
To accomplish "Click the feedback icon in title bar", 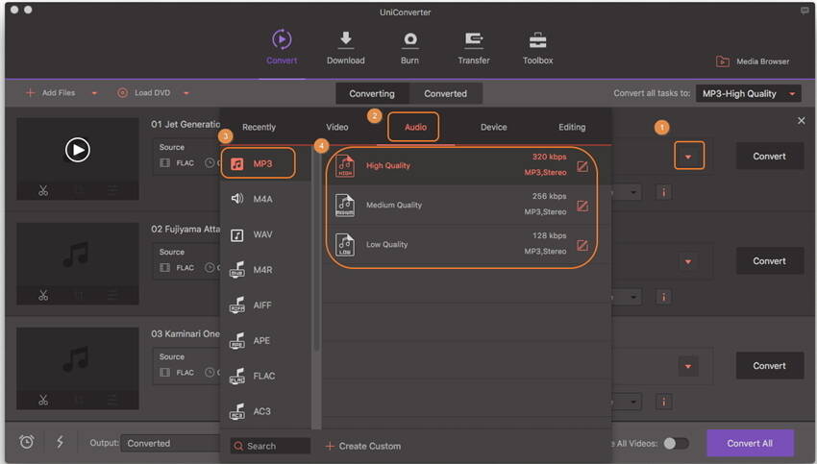I will pyautogui.click(x=805, y=11).
